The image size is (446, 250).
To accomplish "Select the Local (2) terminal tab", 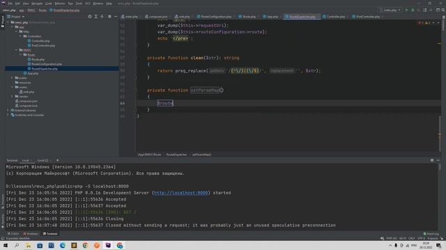I will pyautogui.click(x=43, y=160).
